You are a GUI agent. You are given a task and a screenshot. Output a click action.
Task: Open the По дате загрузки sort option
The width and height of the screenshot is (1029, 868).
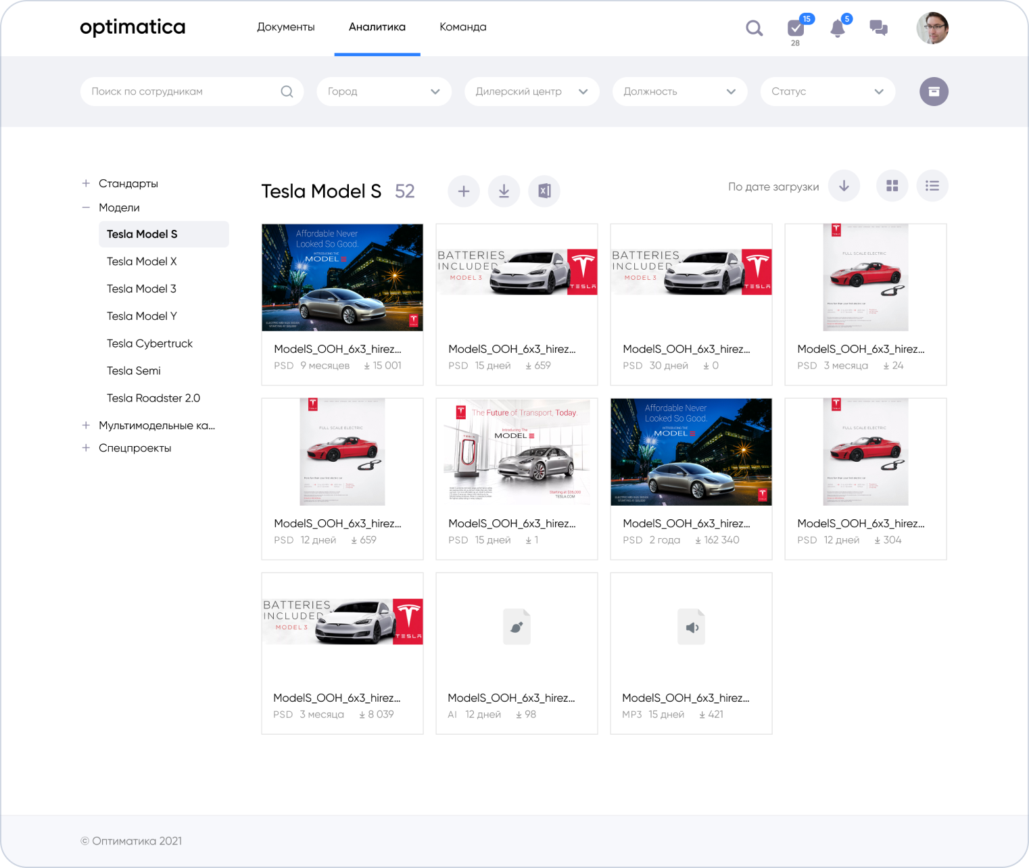[x=773, y=187]
